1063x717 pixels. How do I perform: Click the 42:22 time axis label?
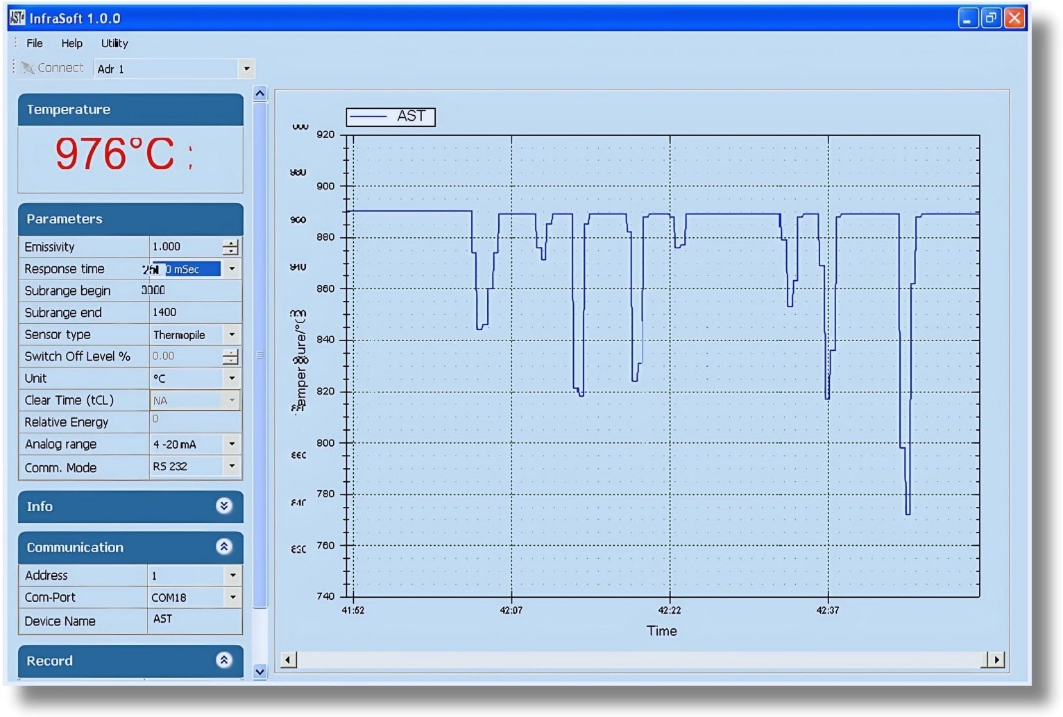pos(670,610)
